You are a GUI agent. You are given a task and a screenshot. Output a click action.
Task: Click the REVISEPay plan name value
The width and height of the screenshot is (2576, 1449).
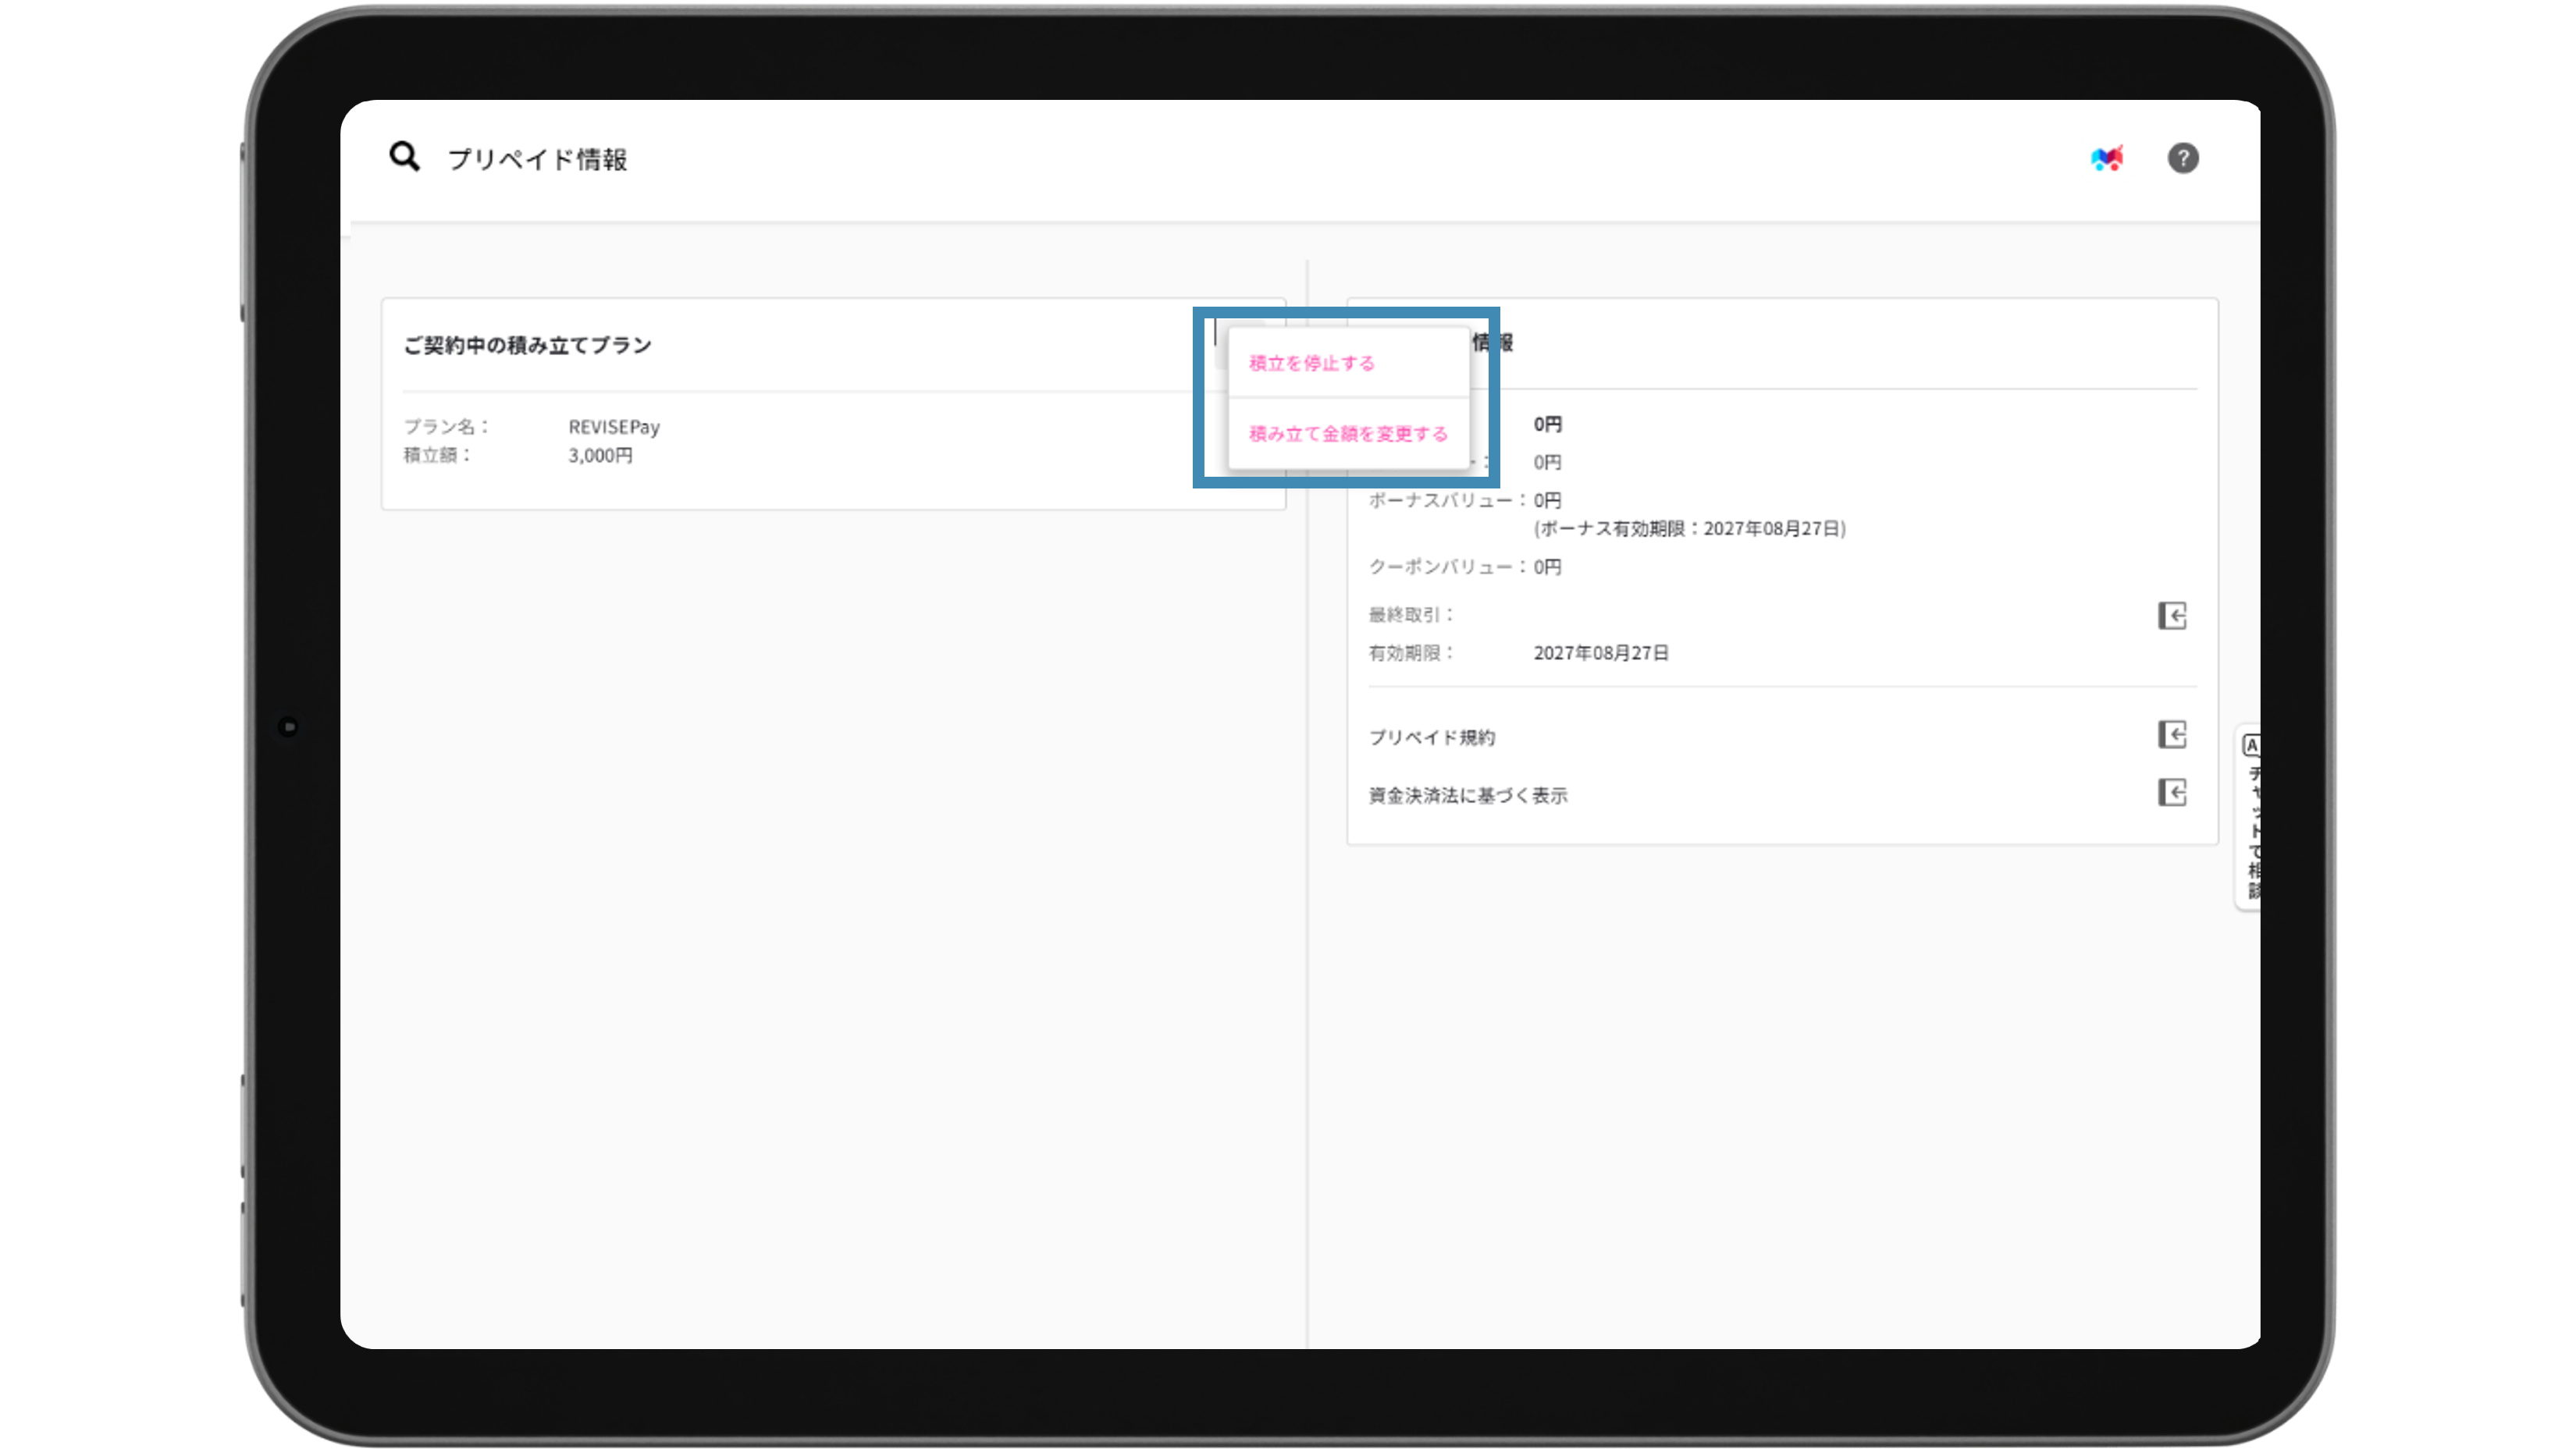point(614,427)
